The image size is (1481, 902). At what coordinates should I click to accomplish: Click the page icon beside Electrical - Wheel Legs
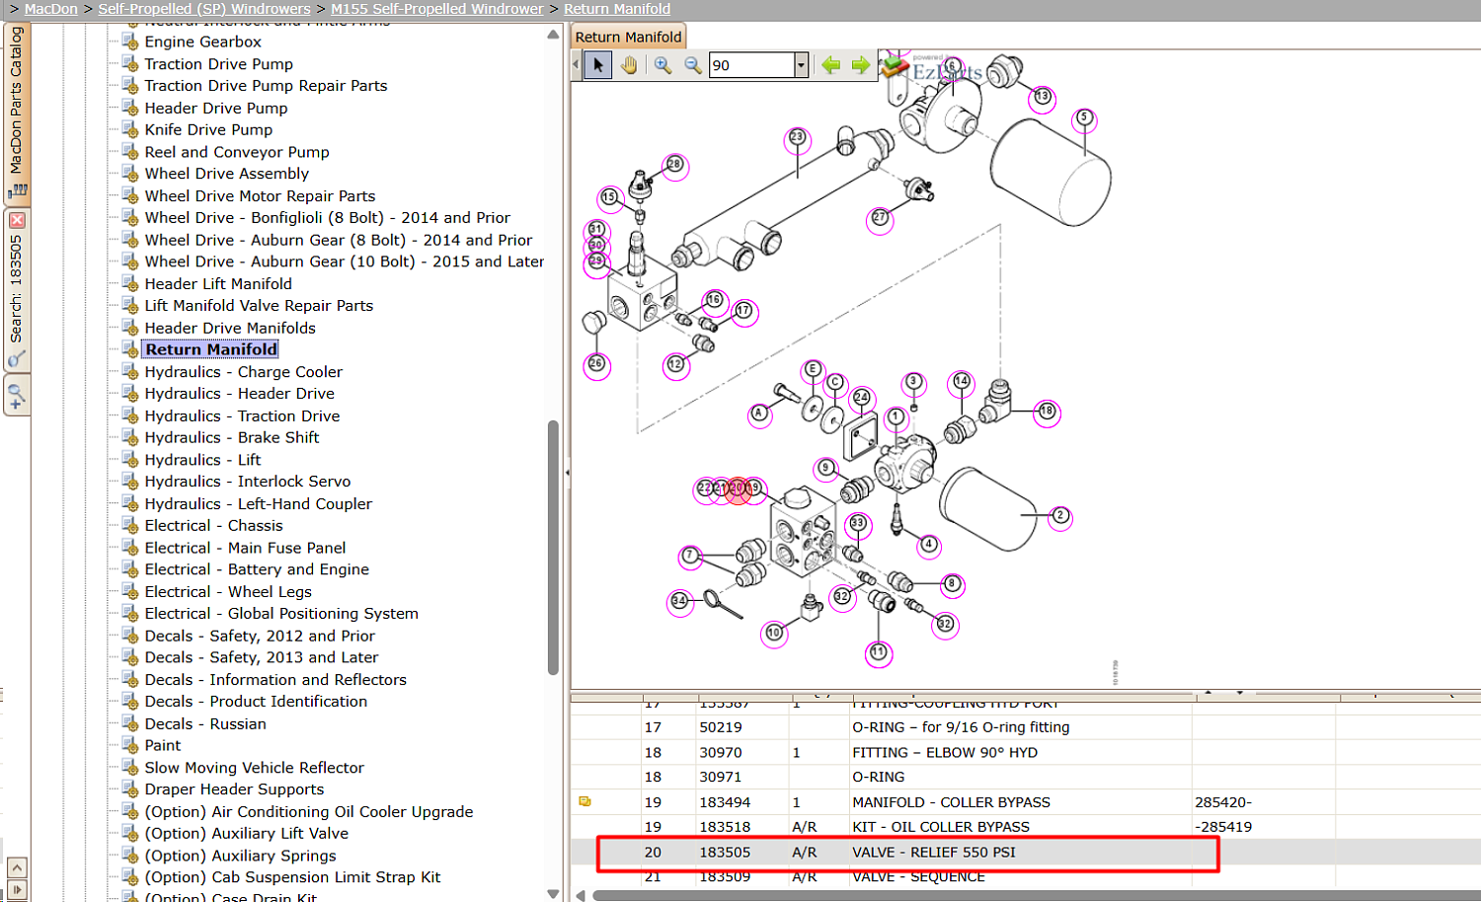129,591
